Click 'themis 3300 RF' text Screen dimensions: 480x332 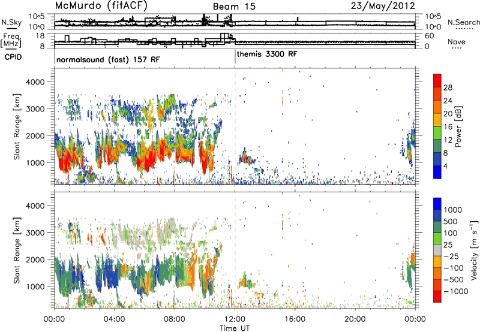[x=267, y=54]
